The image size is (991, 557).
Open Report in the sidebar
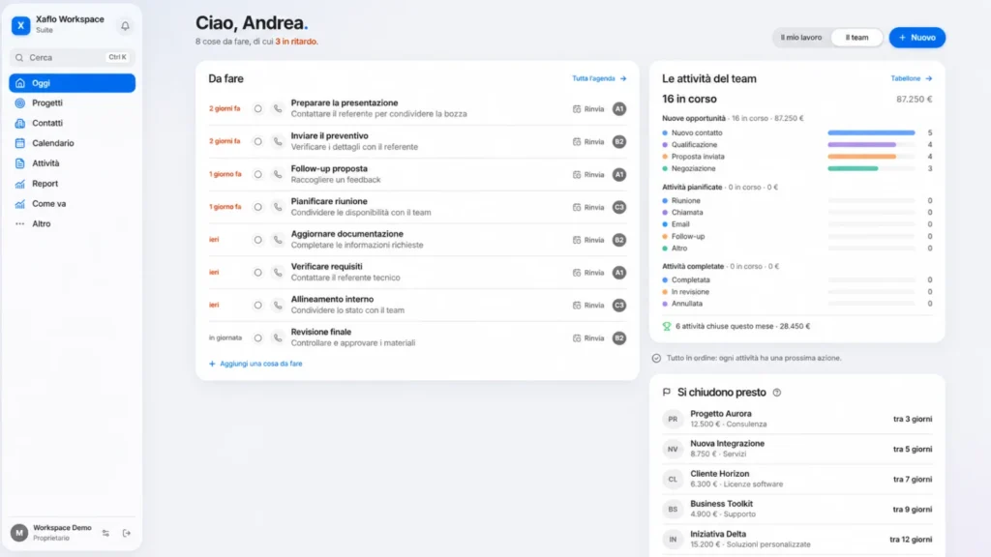tap(72, 184)
